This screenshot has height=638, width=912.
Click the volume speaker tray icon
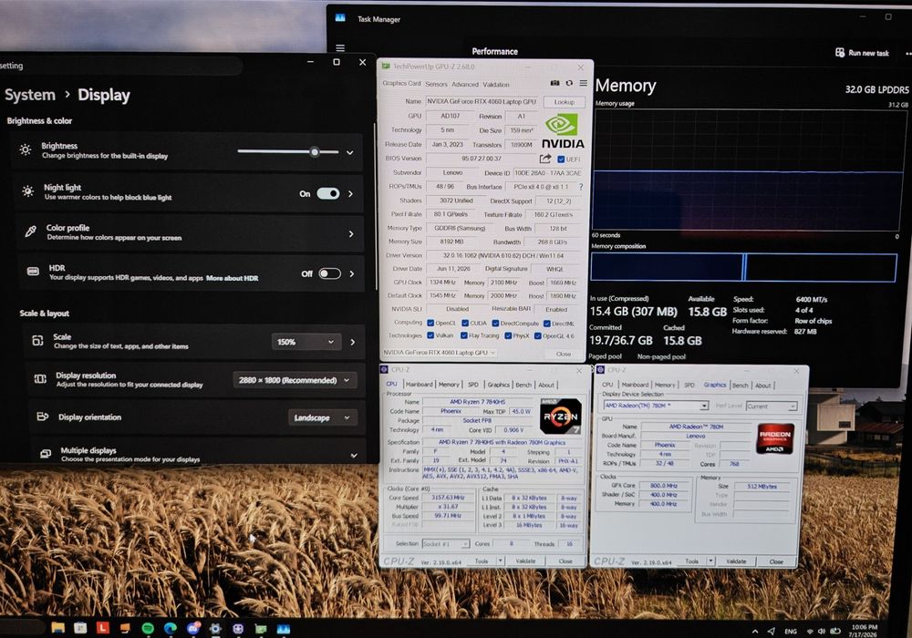(822, 631)
